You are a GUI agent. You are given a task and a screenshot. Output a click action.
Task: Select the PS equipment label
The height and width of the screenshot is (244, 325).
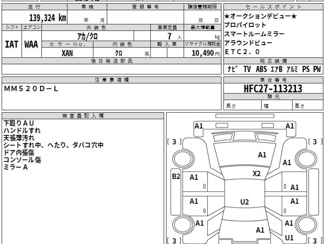click(306, 69)
